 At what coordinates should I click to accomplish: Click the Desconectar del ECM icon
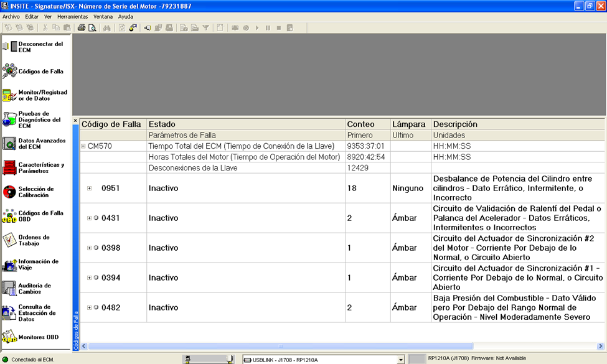click(x=9, y=47)
